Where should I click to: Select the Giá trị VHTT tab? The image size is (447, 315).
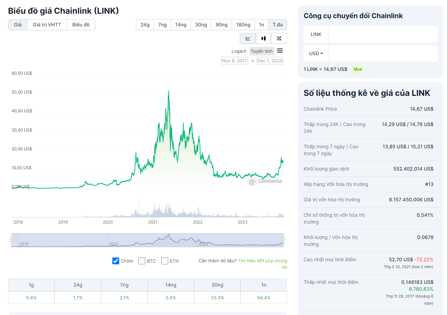(x=47, y=25)
